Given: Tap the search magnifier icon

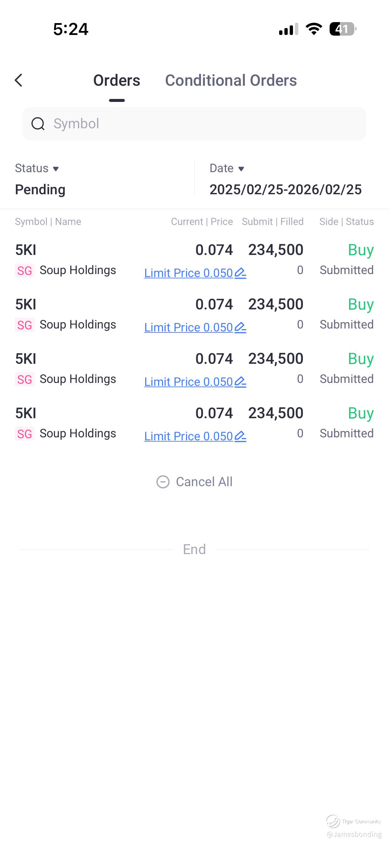Looking at the screenshot, I should [x=38, y=124].
